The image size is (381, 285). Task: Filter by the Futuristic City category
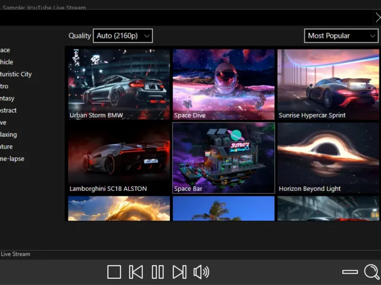point(16,74)
